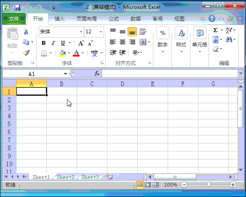Click the Cut scissors icon
Image resolution: width=246 pixels, height=197 pixels.
click(x=26, y=32)
